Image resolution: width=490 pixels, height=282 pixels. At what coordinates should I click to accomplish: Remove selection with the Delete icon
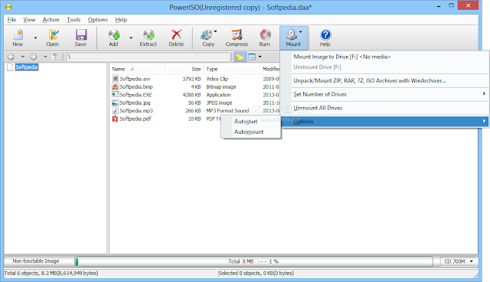(176, 37)
